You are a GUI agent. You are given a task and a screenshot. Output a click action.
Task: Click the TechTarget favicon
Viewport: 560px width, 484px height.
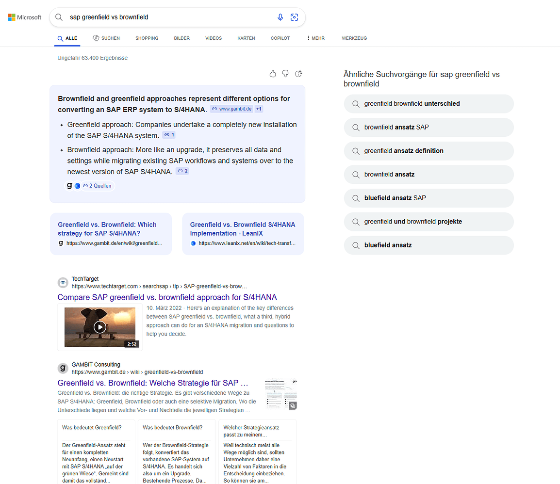coord(63,282)
